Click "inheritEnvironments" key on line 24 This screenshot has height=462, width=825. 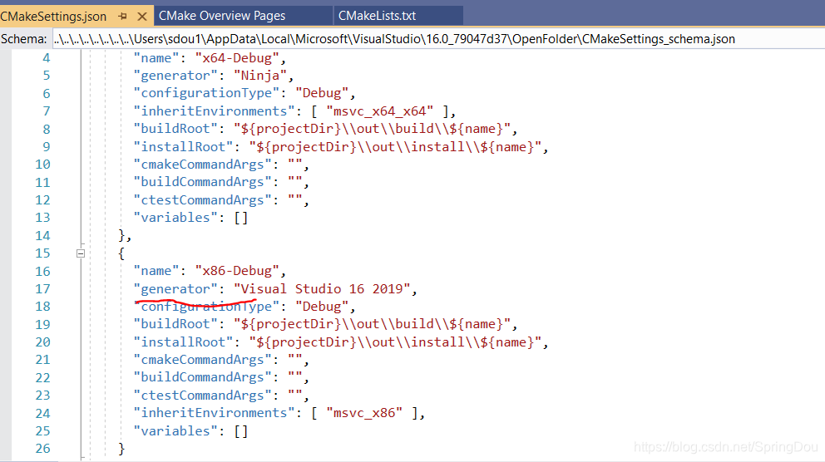pyautogui.click(x=214, y=413)
